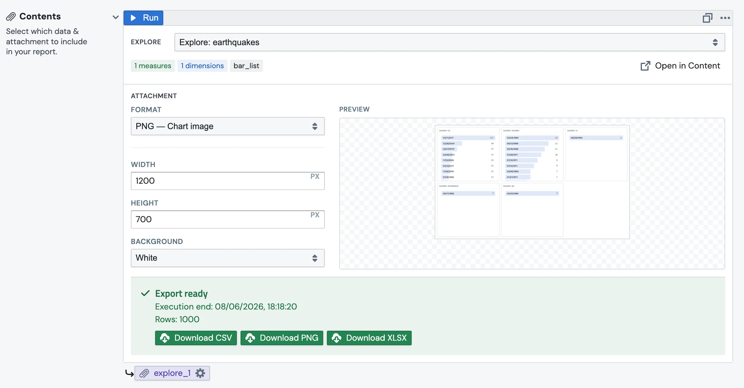Click the paperclip icon beside Contents
The width and height of the screenshot is (744, 388).
pos(11,17)
